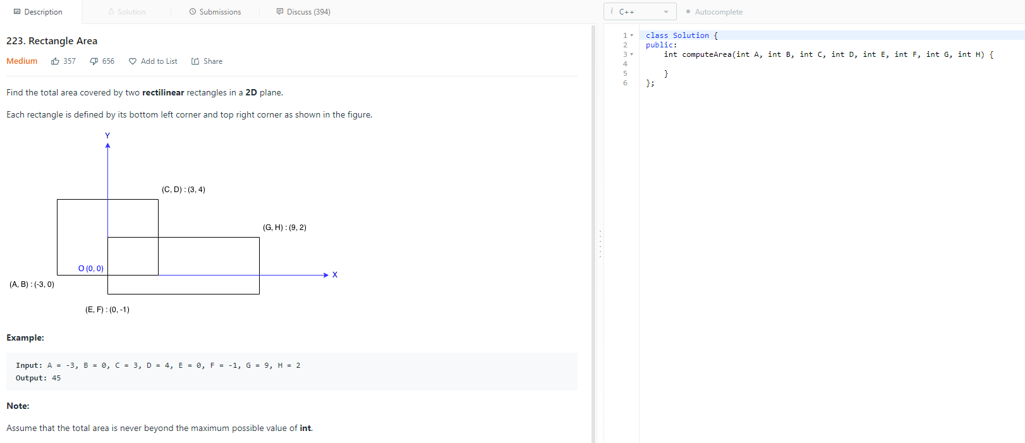Viewport: 1025px width, 443px height.
Task: Collapse the computeArea function fold arrow
Action: [x=631, y=54]
